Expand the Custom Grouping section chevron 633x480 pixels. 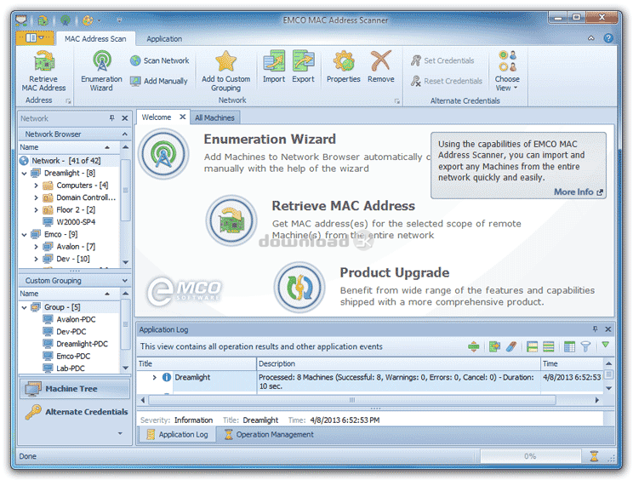coord(125,281)
